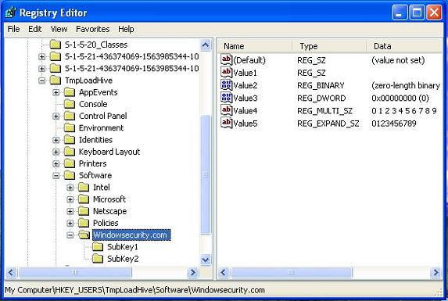
Task: Select the Value5 expandable string icon
Action: 226,123
